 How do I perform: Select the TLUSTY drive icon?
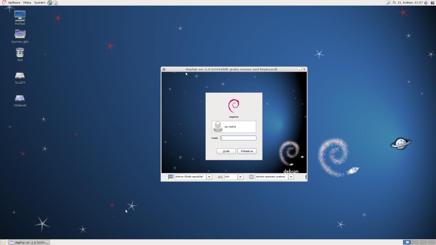(x=20, y=75)
